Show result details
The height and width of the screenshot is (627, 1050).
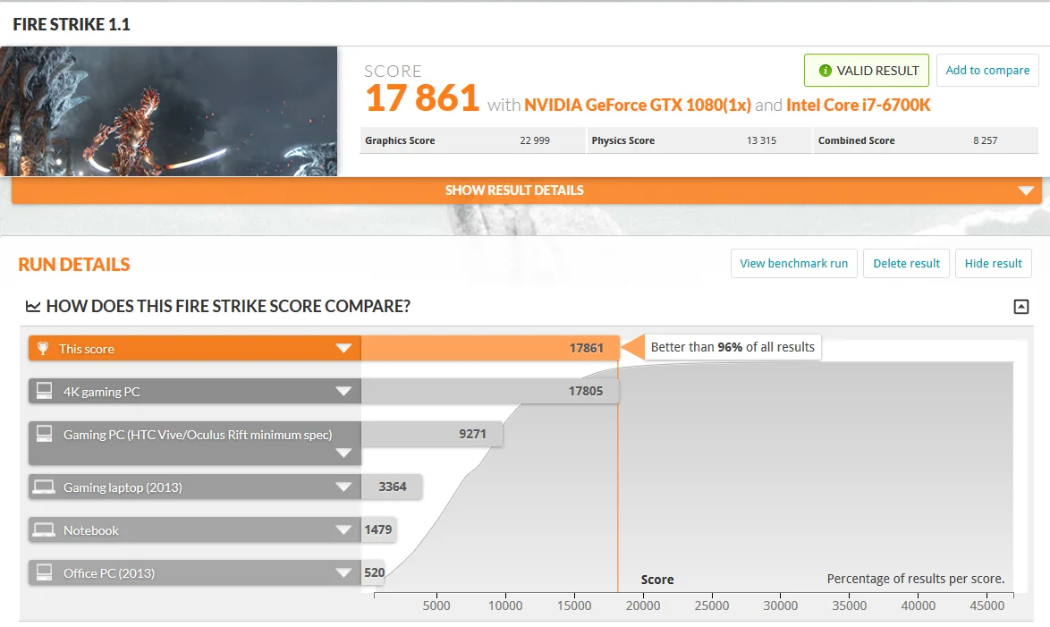tap(526, 191)
